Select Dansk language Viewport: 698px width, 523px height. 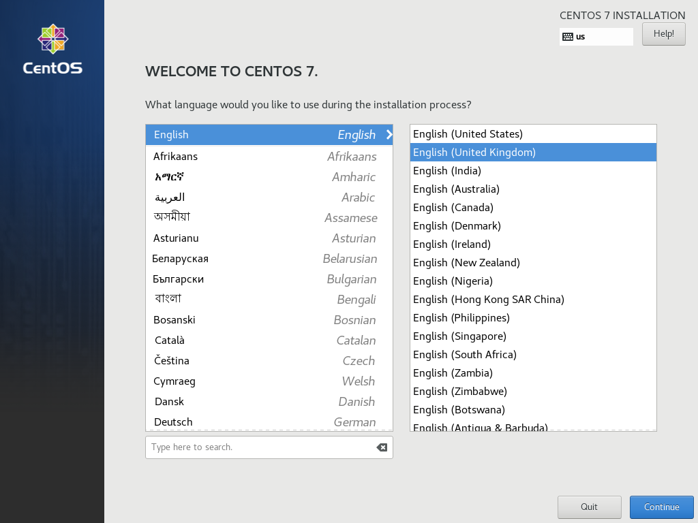tap(269, 402)
